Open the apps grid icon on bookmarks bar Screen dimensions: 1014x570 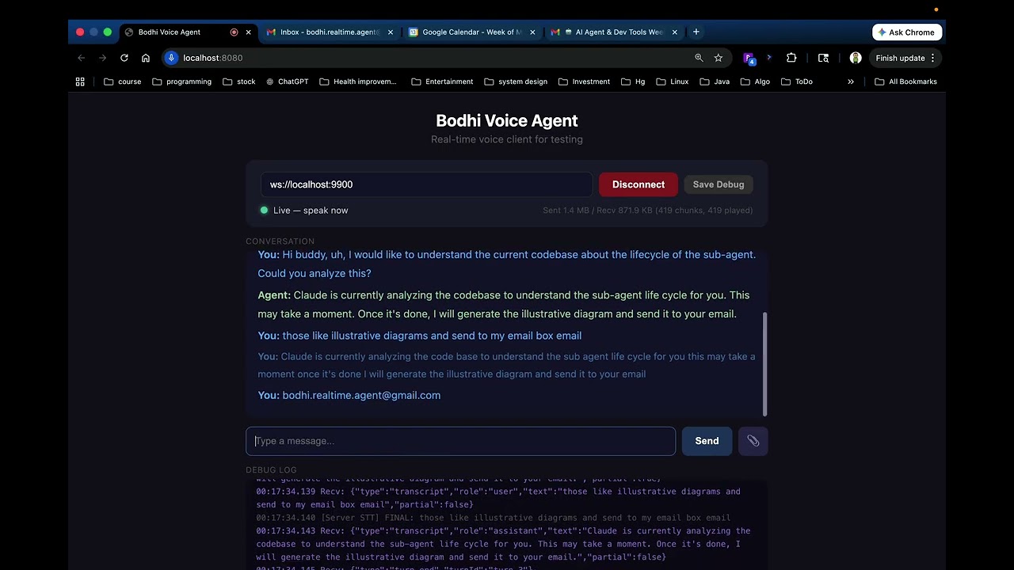pyautogui.click(x=80, y=82)
